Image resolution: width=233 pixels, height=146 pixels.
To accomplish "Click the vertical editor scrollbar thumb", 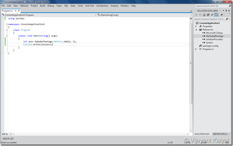I will coord(191,63).
